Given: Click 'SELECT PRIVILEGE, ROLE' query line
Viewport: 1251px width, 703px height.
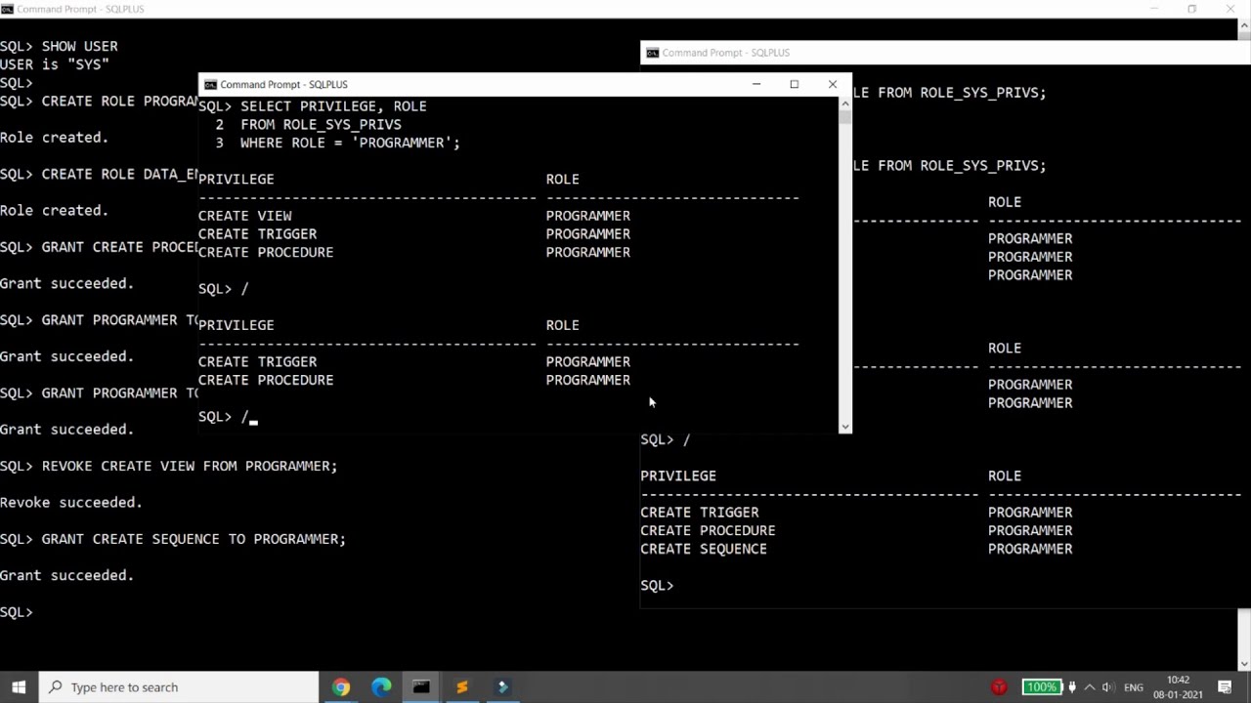Looking at the screenshot, I should point(313,106).
